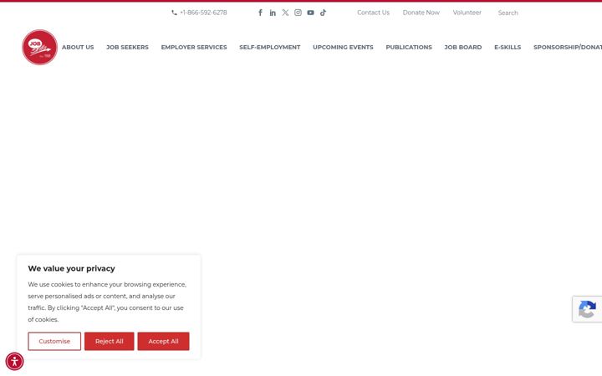Open the About Us menu

coord(78,47)
